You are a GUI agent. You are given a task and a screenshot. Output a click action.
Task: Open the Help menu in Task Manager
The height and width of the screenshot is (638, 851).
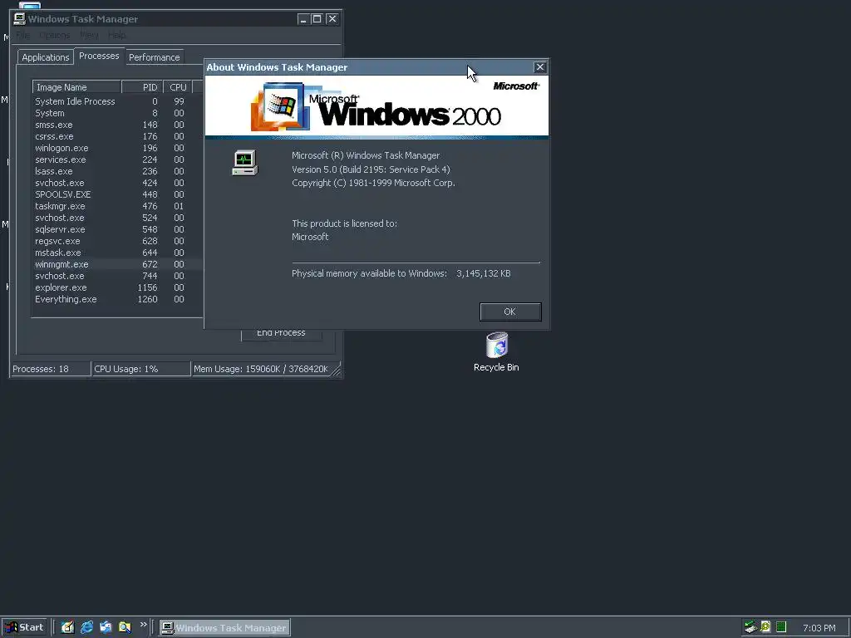point(116,35)
